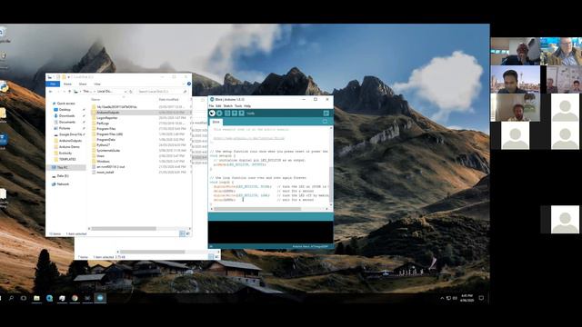Open the Arduino Serial Monitor icon
The height and width of the screenshot is (327, 582).
(x=326, y=113)
